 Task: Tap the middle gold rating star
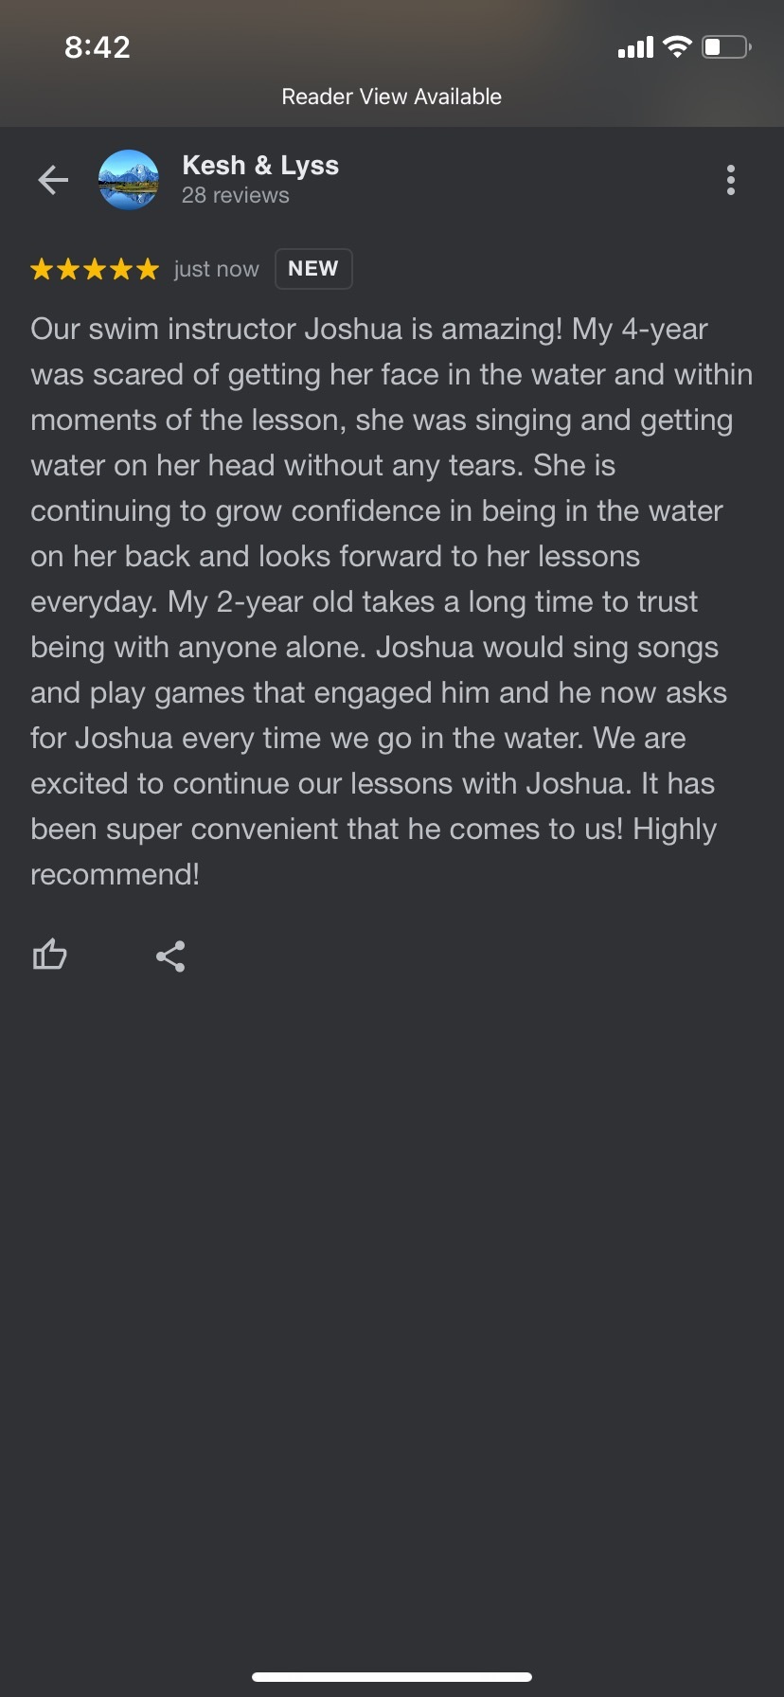click(95, 270)
